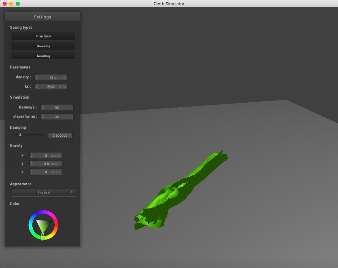This screenshot has width=338, height=268.
Task: Minimize the Cloth Simulator window
Action: (11, 4)
